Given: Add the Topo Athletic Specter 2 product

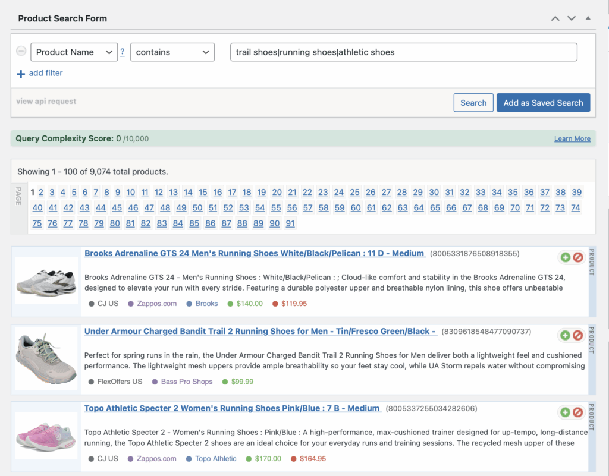Looking at the screenshot, I should [x=565, y=412].
